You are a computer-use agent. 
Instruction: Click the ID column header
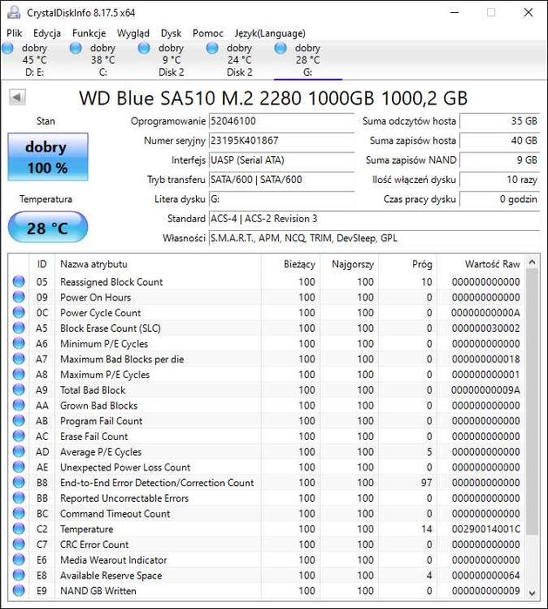(42, 265)
